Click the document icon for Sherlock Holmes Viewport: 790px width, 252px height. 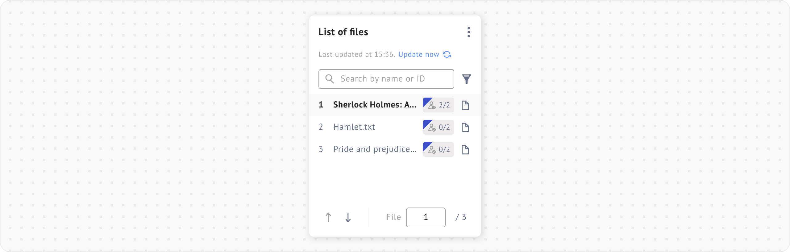coord(465,105)
